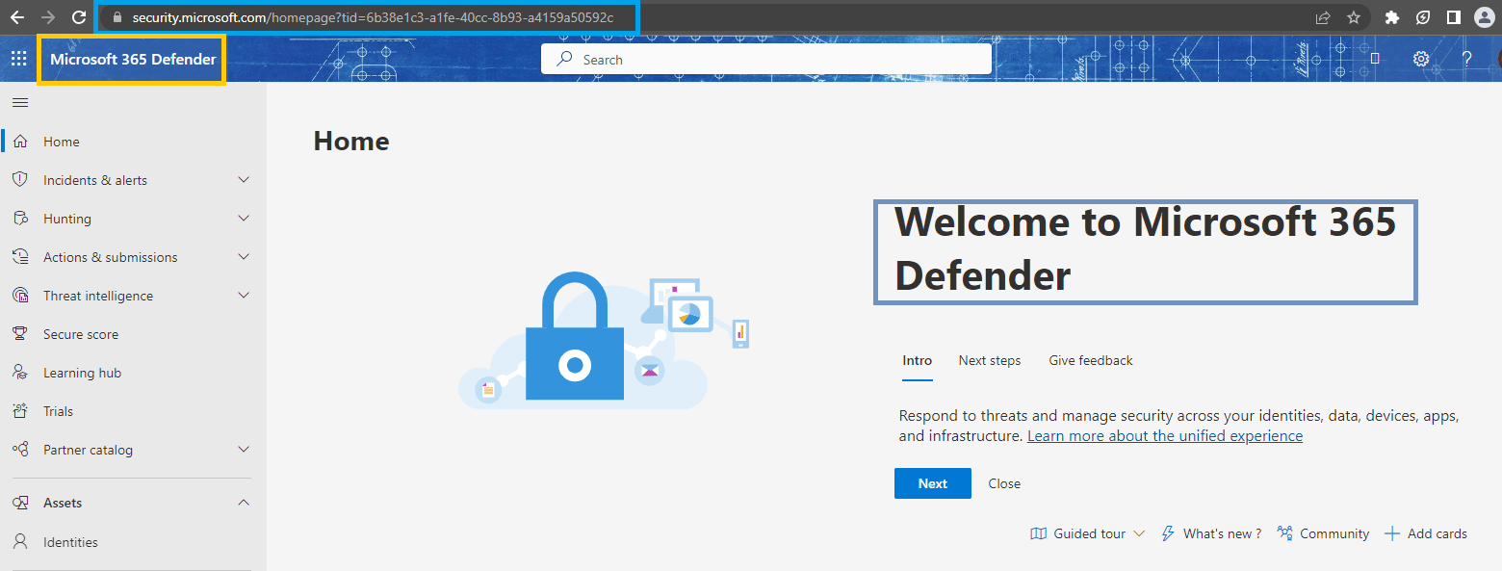The width and height of the screenshot is (1502, 571).
Task: Toggle the navigation pane with hamburger icon
Action: click(x=19, y=102)
